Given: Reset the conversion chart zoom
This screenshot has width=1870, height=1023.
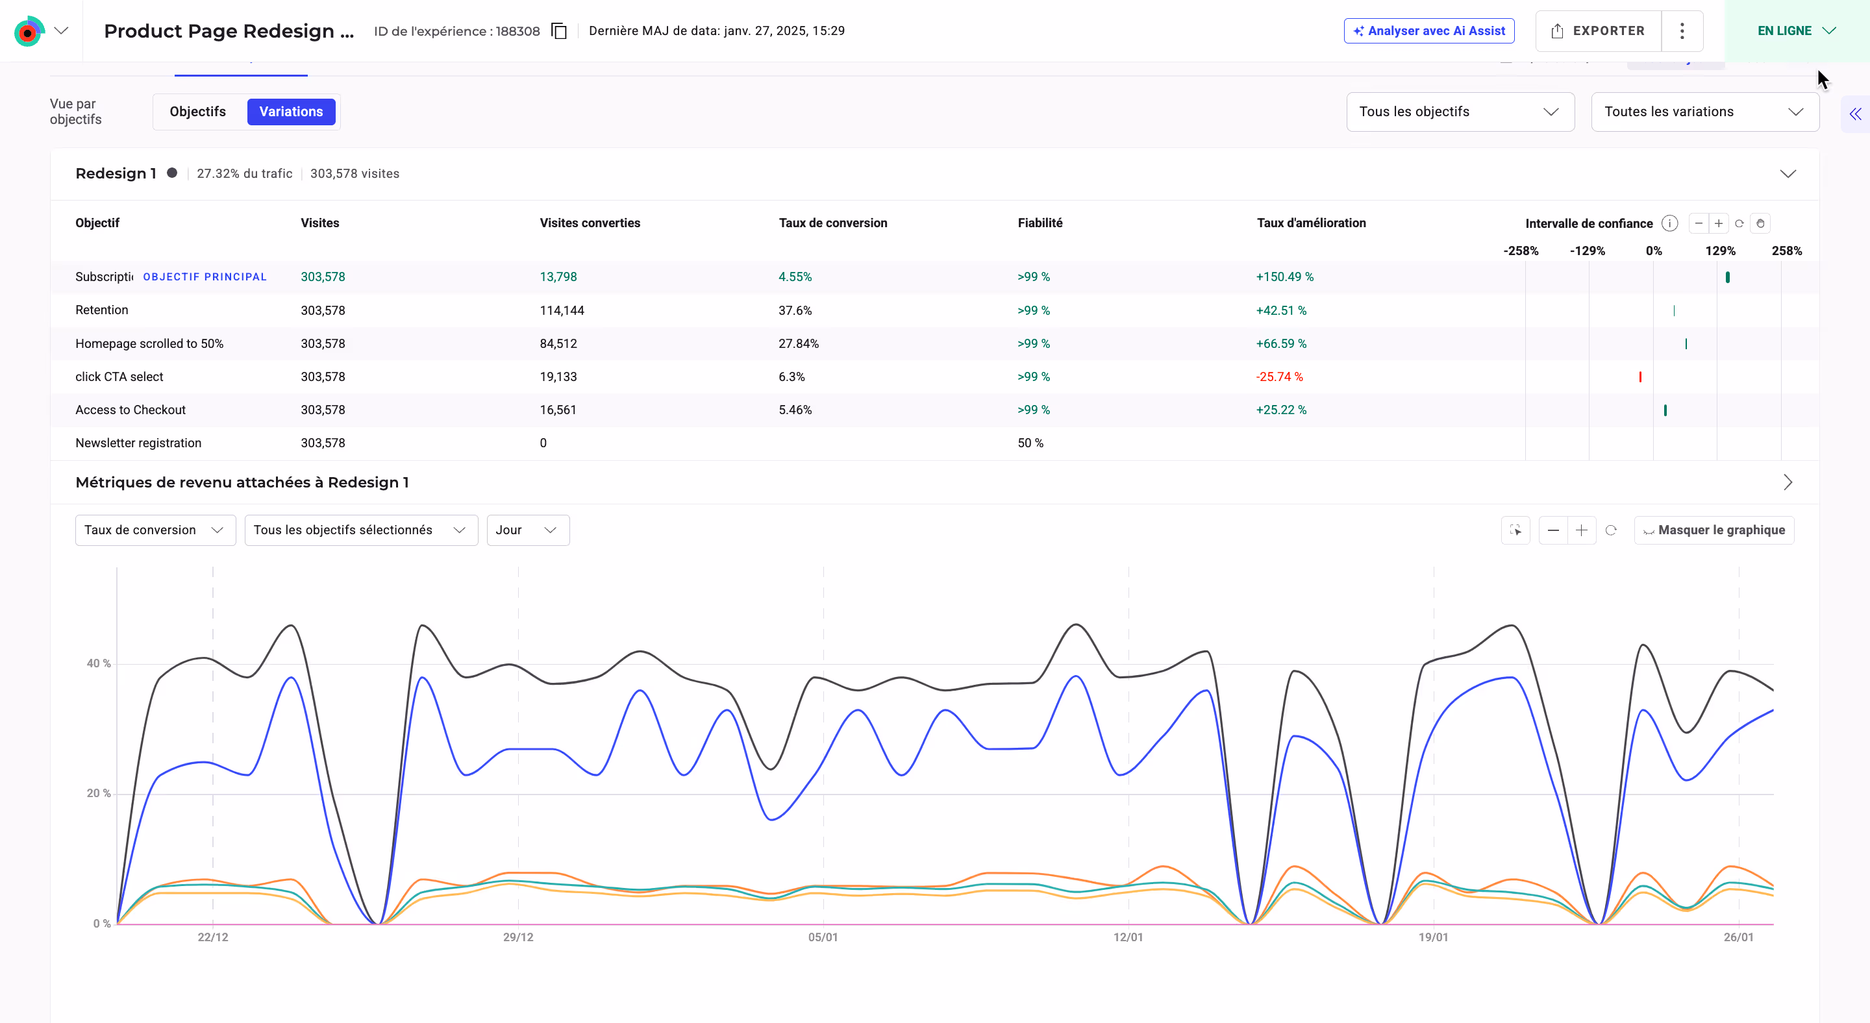Looking at the screenshot, I should pyautogui.click(x=1611, y=530).
